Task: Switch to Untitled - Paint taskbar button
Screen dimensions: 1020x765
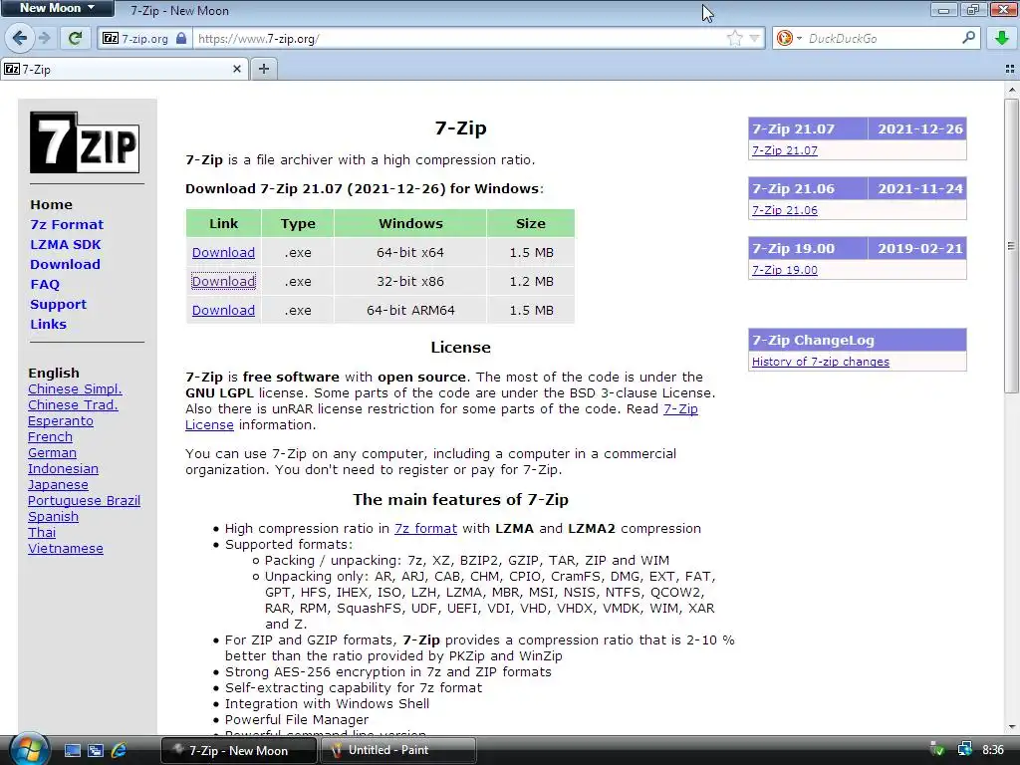Action: (398, 750)
